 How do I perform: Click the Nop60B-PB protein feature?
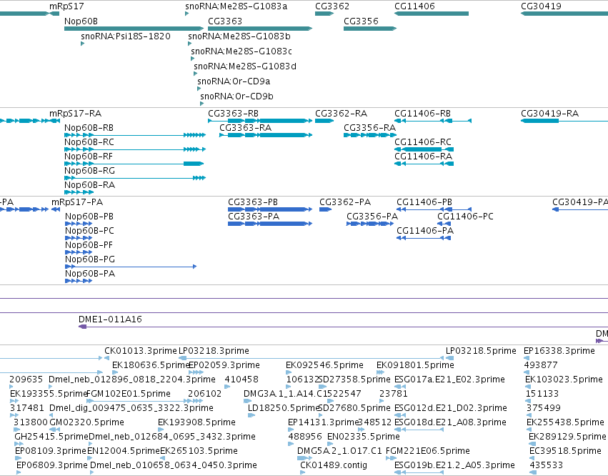(79, 224)
